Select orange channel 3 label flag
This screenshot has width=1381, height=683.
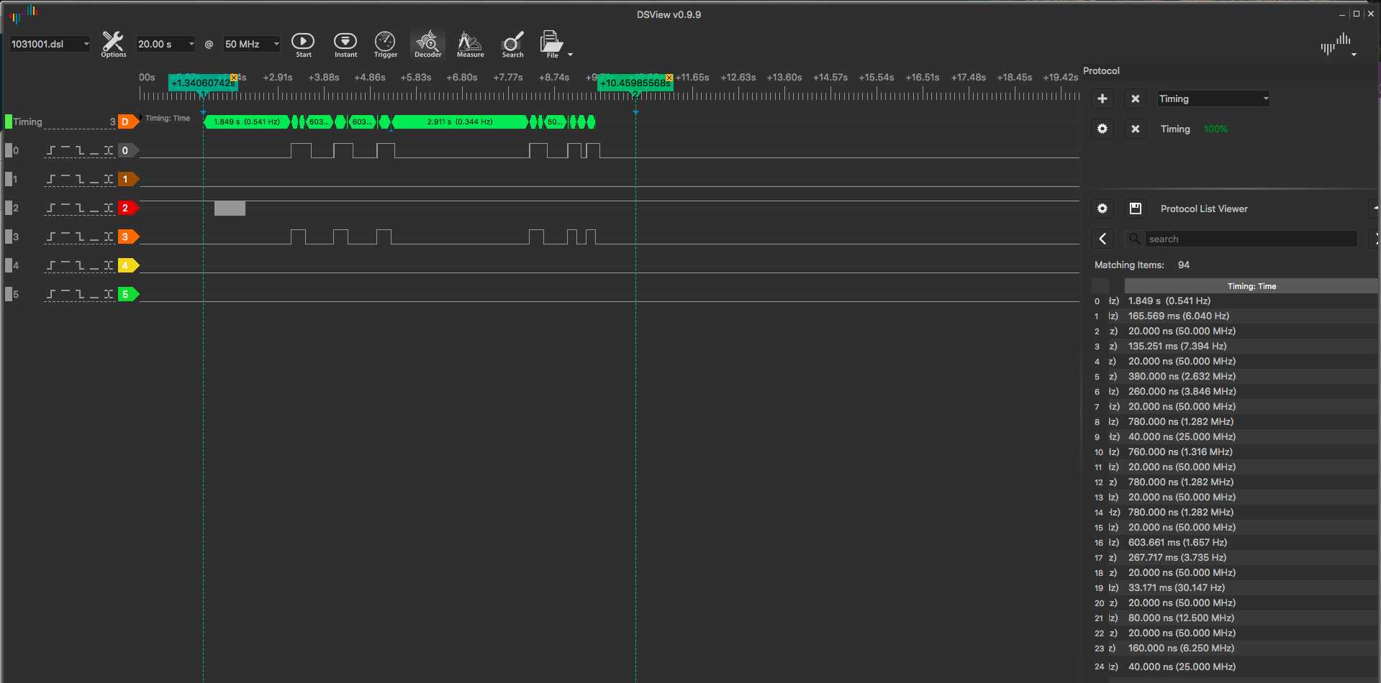128,237
